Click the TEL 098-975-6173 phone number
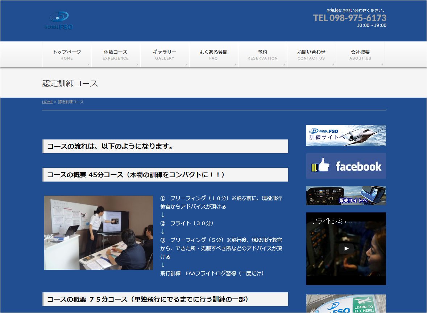The height and width of the screenshot is (313, 427). tap(349, 18)
